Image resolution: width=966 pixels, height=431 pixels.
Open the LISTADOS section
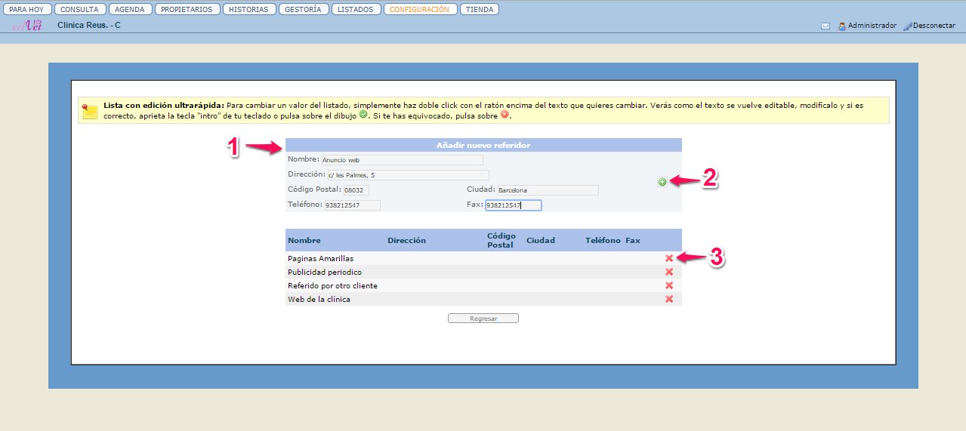[355, 10]
